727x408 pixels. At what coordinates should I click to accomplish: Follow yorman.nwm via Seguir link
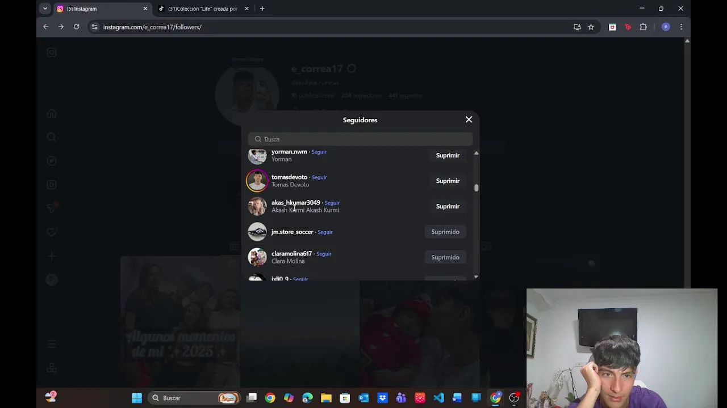coord(319,152)
